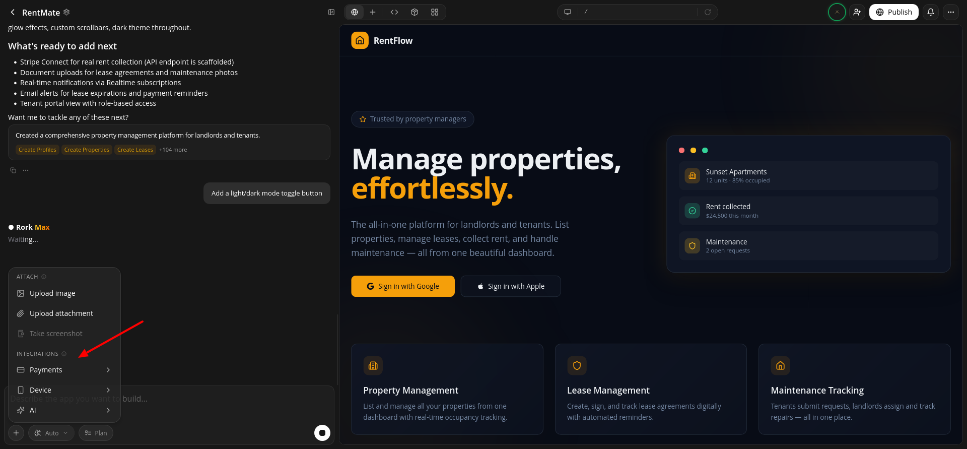Invite collaborator via add-user icon

tap(857, 12)
